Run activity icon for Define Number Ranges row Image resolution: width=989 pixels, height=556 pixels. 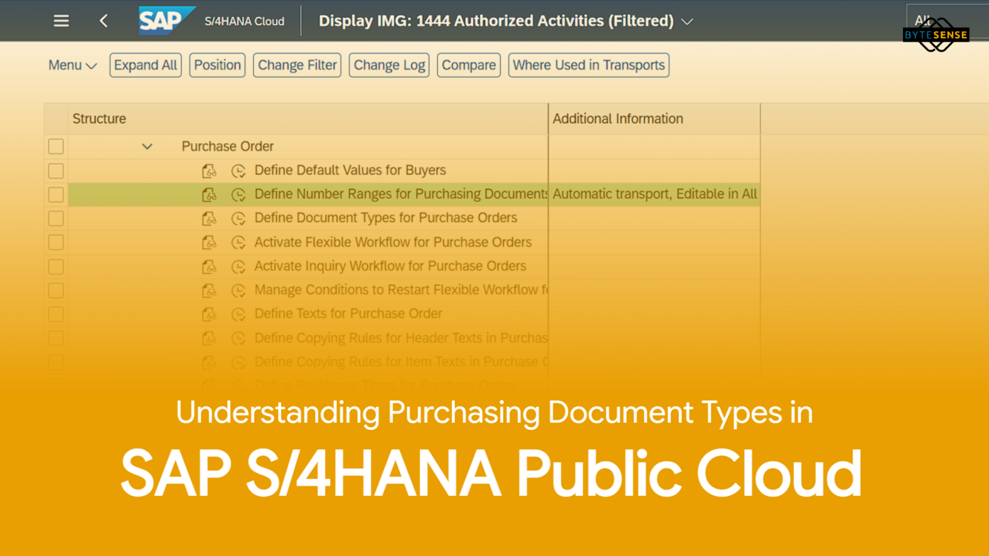pos(238,194)
